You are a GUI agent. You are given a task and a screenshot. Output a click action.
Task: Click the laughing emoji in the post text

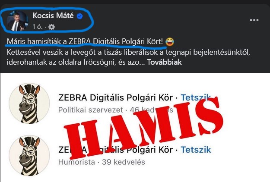[x=170, y=42]
